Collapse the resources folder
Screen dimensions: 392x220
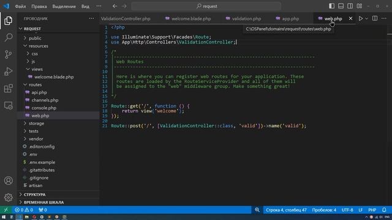click(38, 46)
